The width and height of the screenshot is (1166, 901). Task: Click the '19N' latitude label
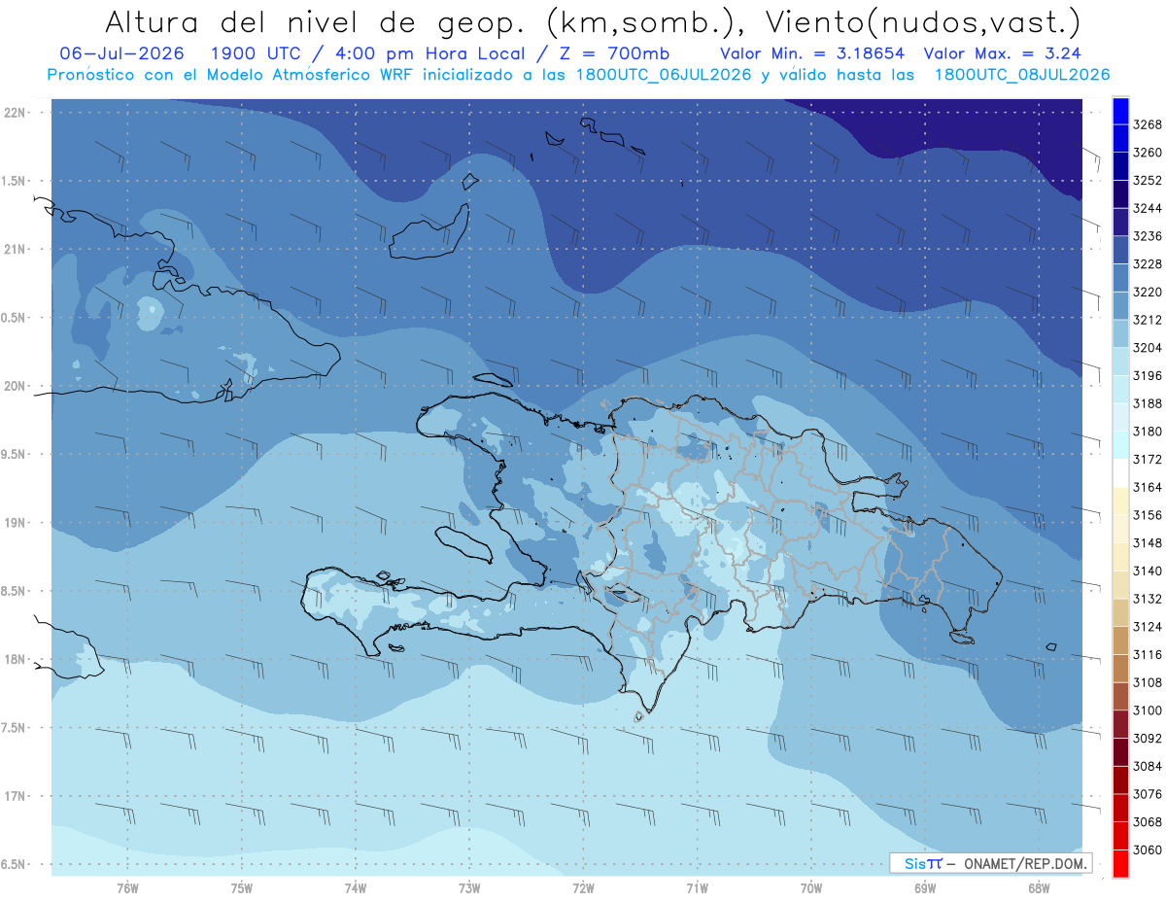[16, 523]
